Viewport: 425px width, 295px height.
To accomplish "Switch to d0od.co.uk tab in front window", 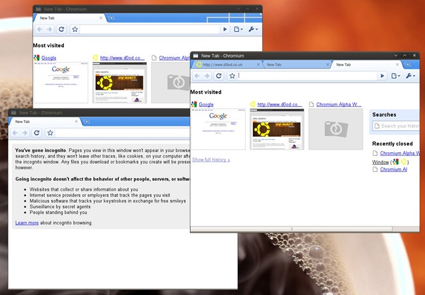I will 226,64.
